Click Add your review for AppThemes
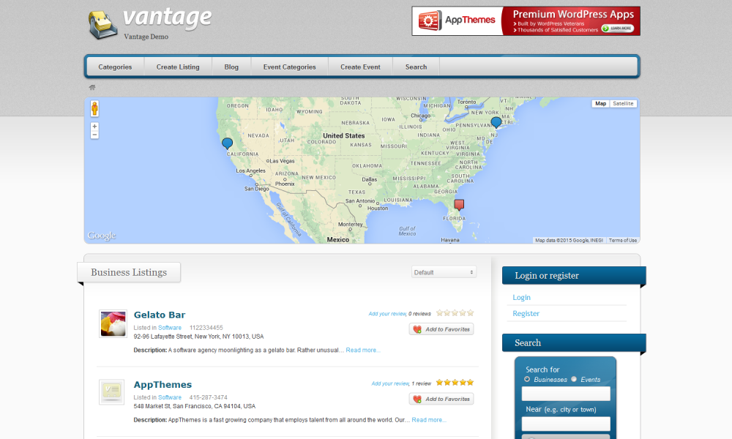This screenshot has width=732, height=439. point(390,384)
